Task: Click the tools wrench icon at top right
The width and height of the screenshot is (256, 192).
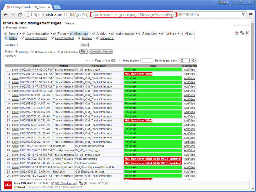Action: click(x=247, y=33)
